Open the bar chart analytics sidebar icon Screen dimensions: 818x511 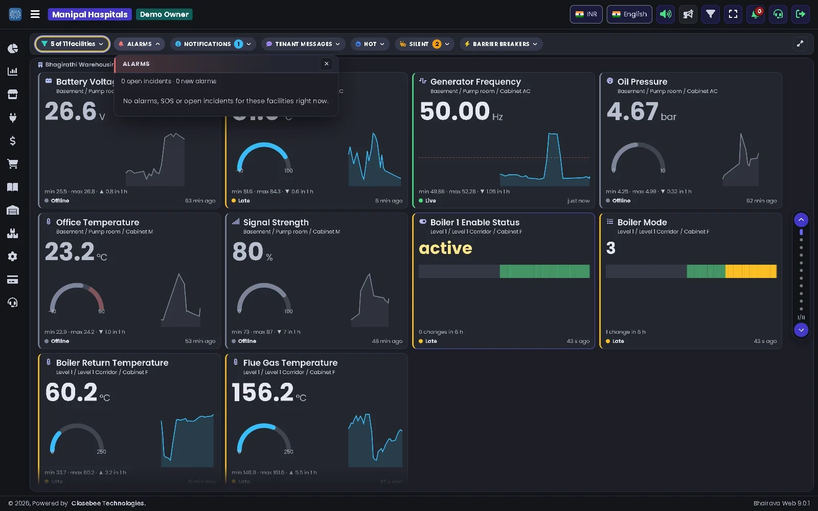(x=13, y=72)
